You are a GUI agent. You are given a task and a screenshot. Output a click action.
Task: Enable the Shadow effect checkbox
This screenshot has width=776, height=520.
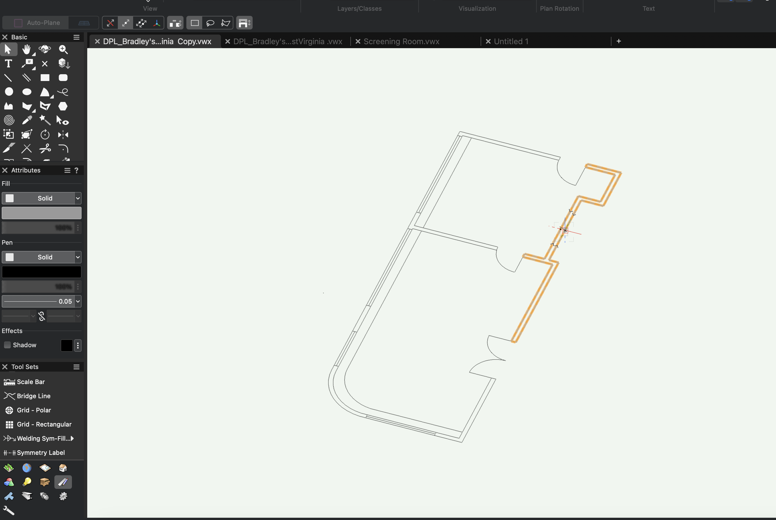[x=7, y=345]
